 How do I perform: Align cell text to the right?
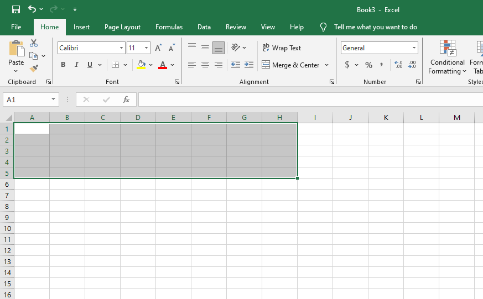click(x=219, y=65)
